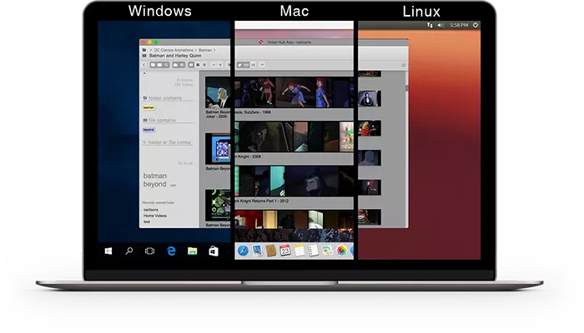Screen dimensions: 584x333
Task: Collapse the toolbar with the up chevron
Action: [262, 65]
